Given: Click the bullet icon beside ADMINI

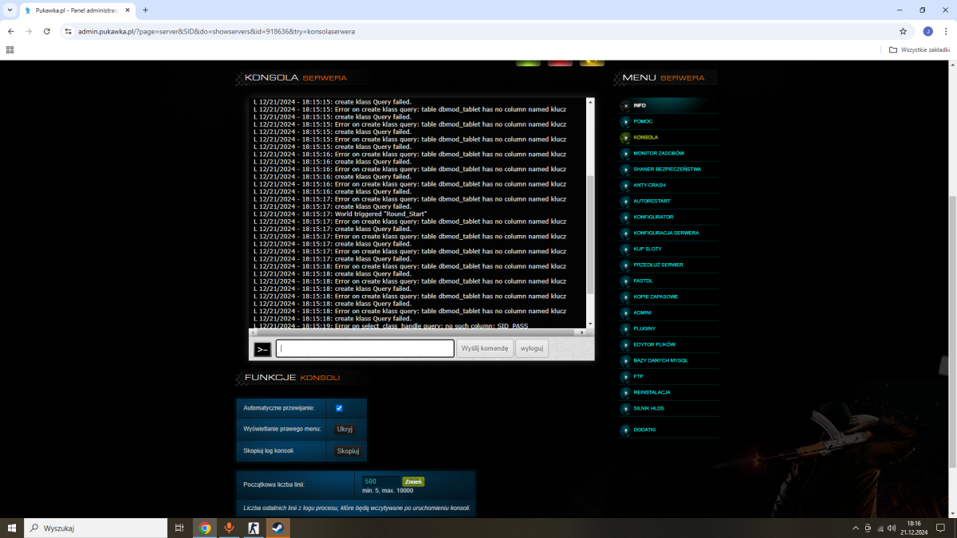Looking at the screenshot, I should (625, 312).
